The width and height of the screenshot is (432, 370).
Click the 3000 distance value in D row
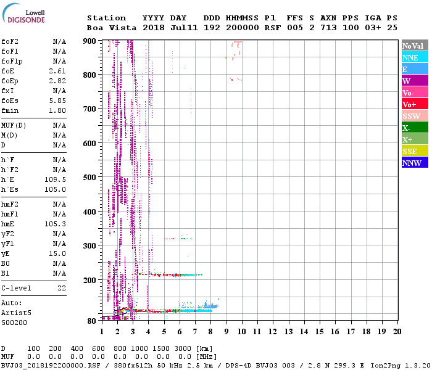coord(183,348)
